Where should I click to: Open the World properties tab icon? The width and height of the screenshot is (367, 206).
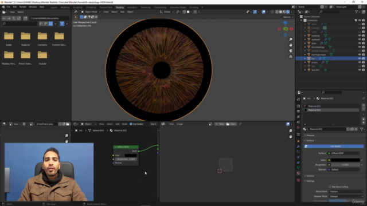click(298, 128)
